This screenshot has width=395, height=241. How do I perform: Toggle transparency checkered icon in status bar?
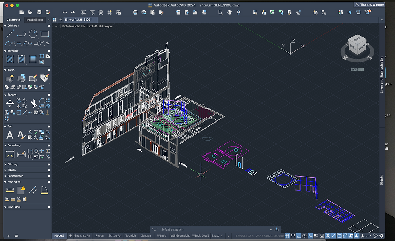pyautogui.click(x=322, y=236)
